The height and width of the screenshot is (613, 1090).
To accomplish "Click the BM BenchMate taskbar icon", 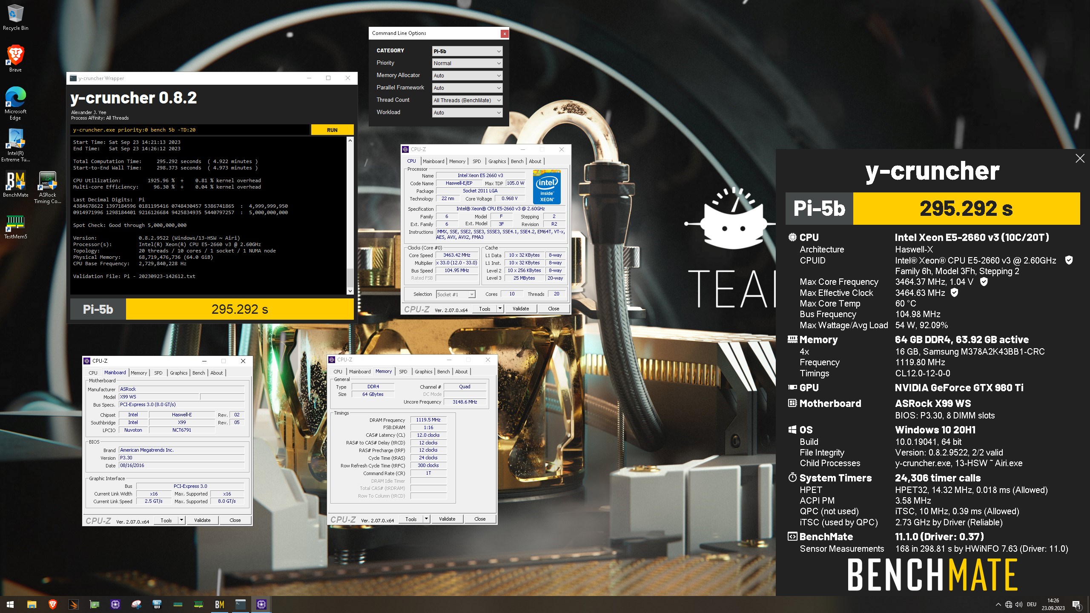I will click(219, 604).
